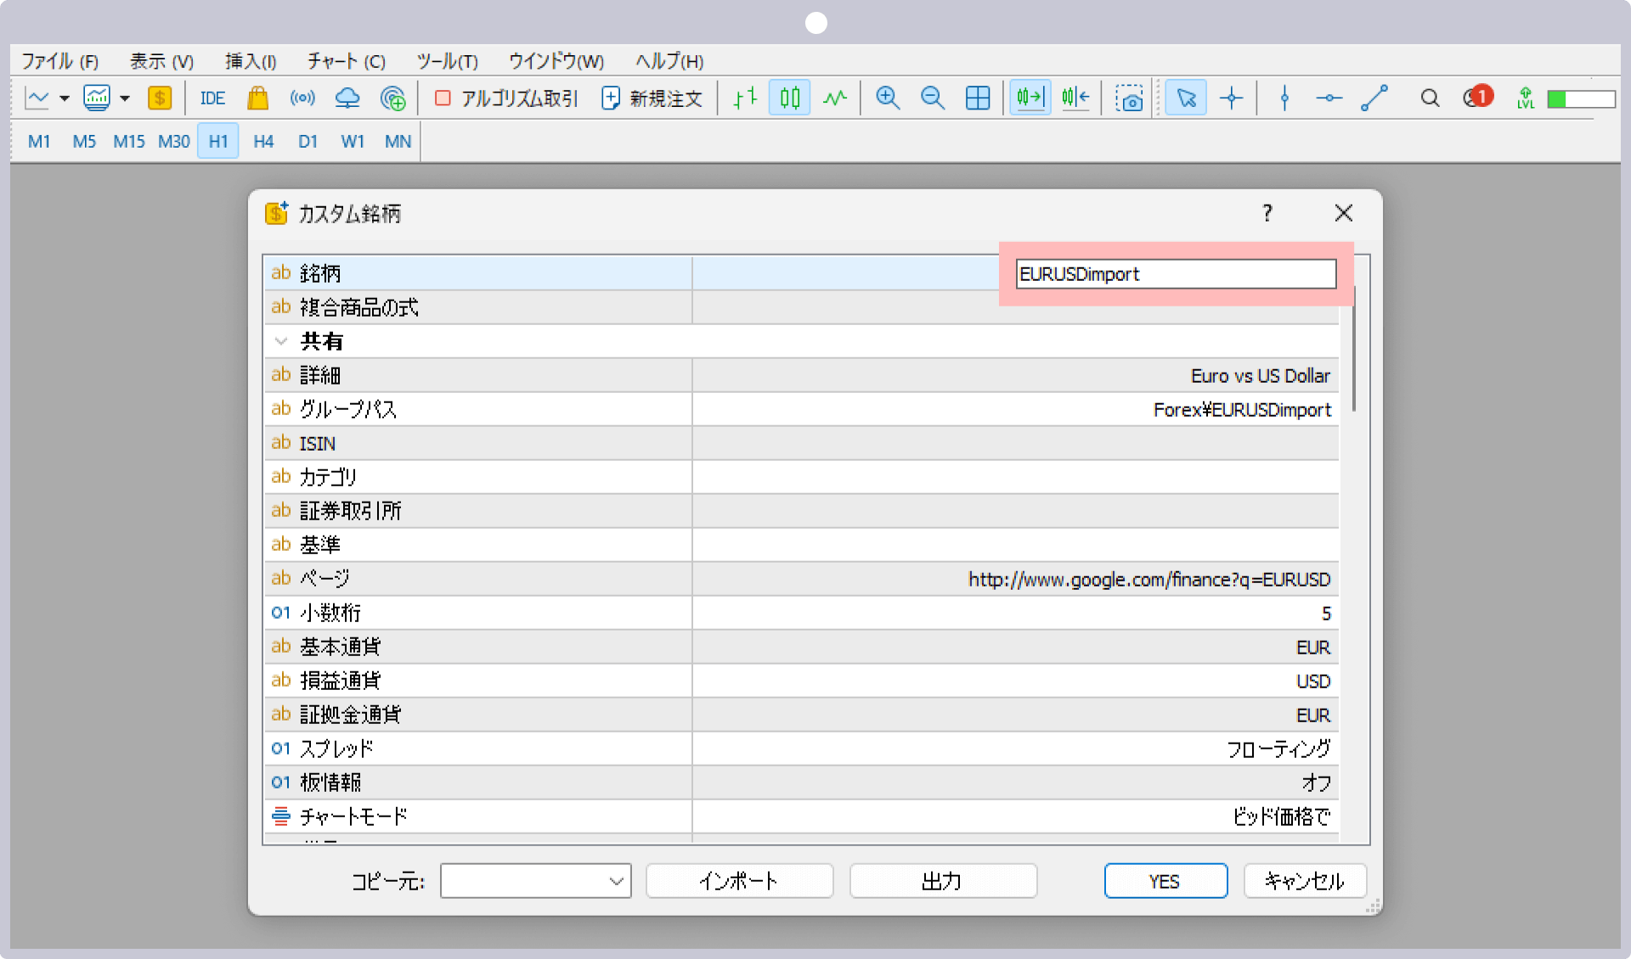Open ツール(T) menu
Screen dimensions: 1631x959
click(448, 61)
